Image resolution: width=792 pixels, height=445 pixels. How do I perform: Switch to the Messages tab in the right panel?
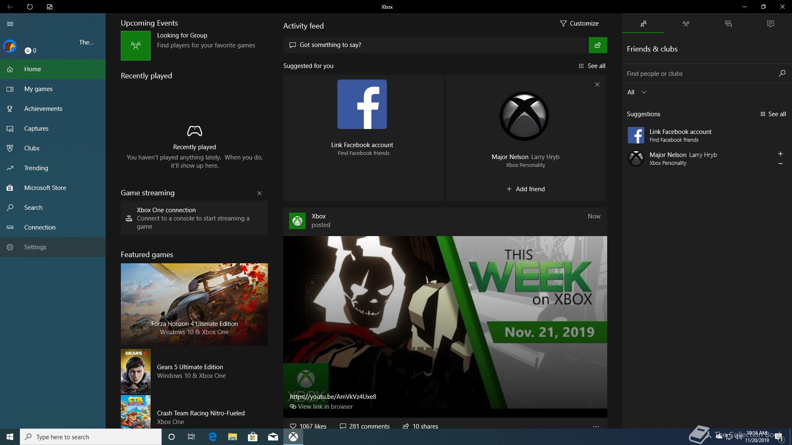click(728, 24)
